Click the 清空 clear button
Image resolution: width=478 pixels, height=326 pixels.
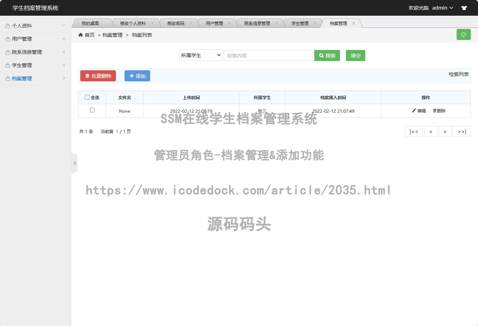[356, 56]
